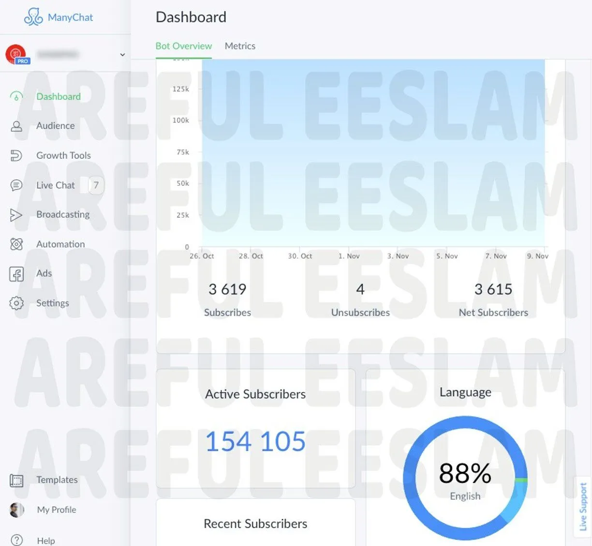Click the Active Subscribers count 154 105

coord(255,441)
